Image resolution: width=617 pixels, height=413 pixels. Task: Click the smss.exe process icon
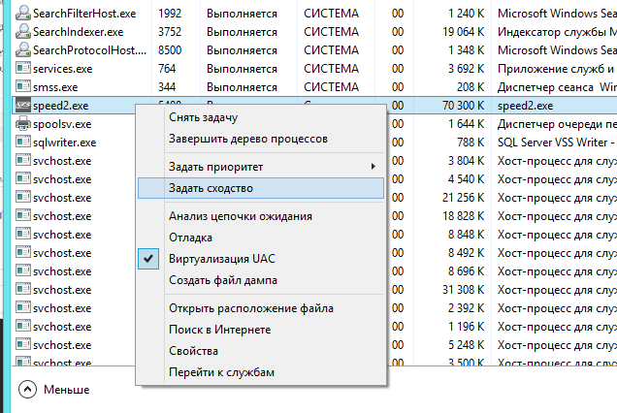coord(23,86)
